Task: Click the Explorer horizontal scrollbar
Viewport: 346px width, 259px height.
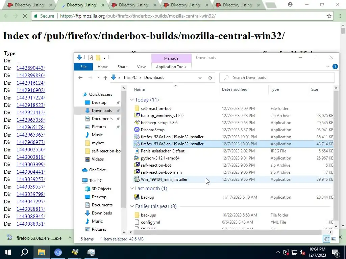Action: click(227, 232)
